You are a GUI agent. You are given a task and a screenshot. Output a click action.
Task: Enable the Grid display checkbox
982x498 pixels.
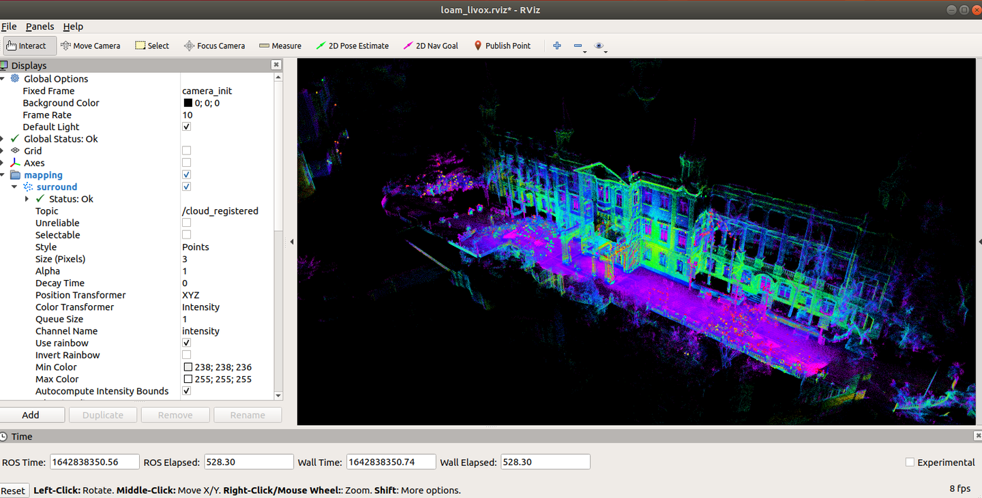(x=186, y=151)
